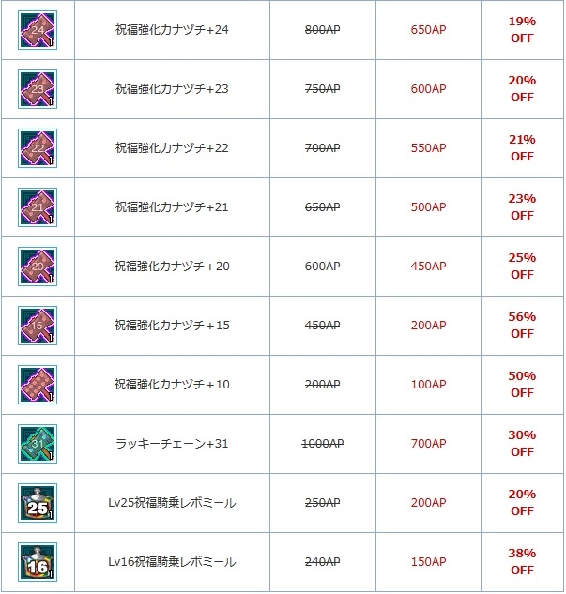Open the 祝福強化カナヅチ+21 icon
The image size is (566, 594).
click(38, 207)
